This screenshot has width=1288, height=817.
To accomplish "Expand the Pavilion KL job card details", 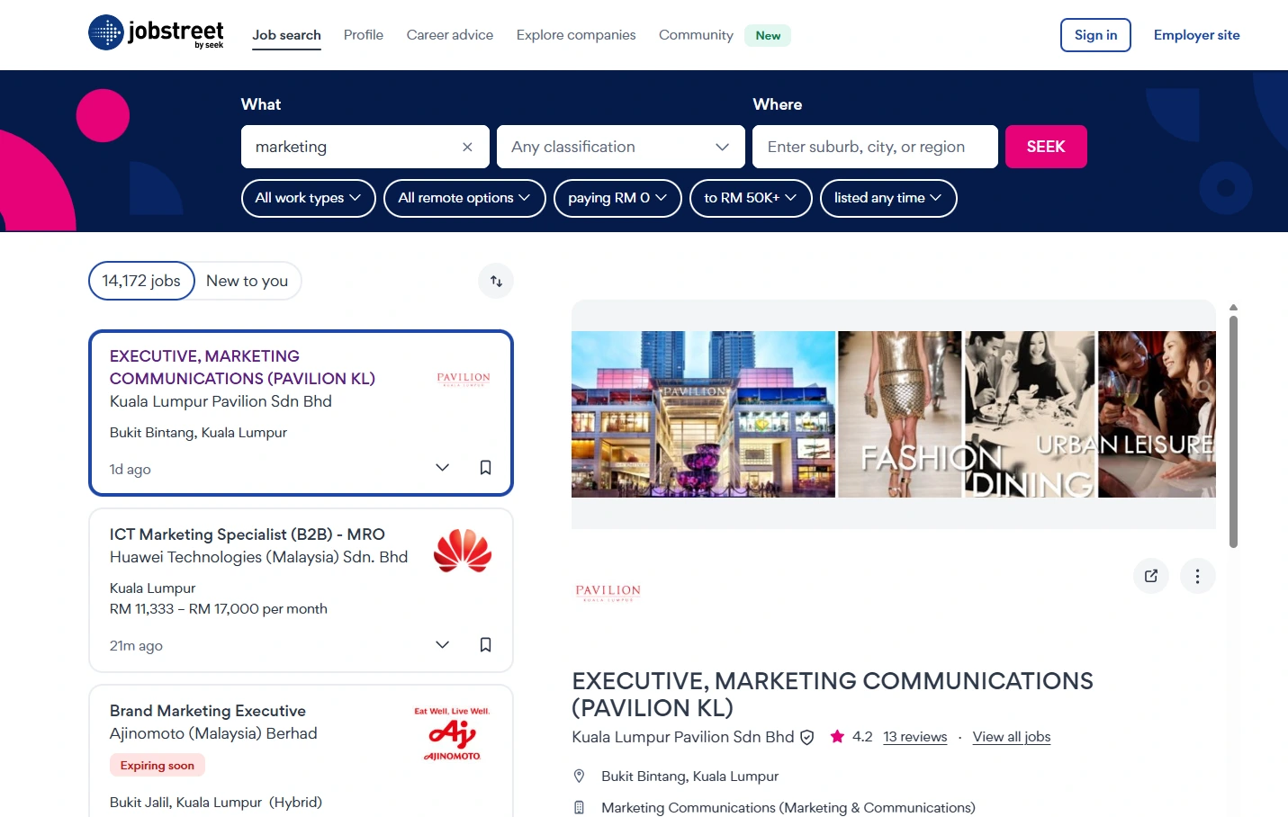I will pyautogui.click(x=442, y=468).
